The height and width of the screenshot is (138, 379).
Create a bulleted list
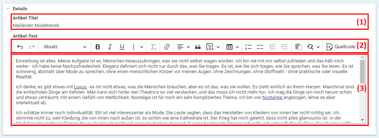pyautogui.click(x=260, y=47)
